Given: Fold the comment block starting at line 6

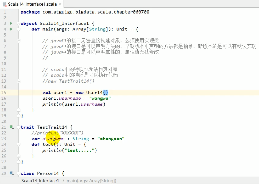Looking at the screenshot, I should (18, 41).
